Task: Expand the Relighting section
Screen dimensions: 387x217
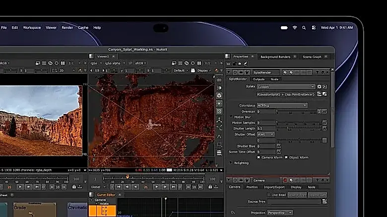Action: (231, 163)
